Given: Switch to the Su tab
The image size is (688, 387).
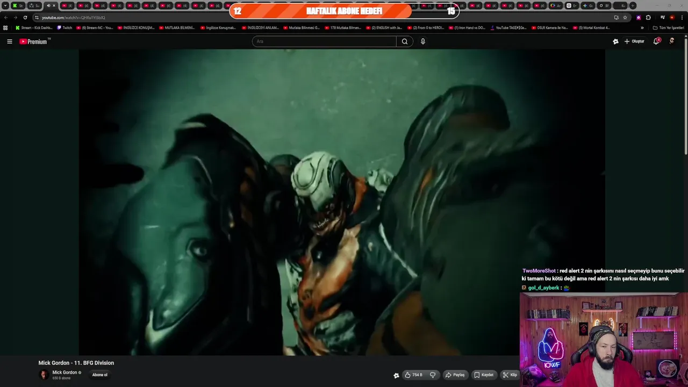Looking at the screenshot, I should click(34, 5).
